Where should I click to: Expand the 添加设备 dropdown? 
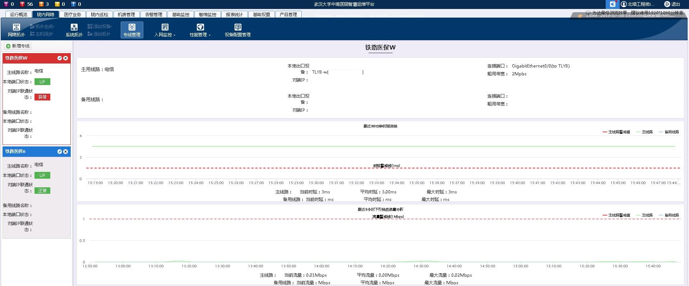point(100,27)
